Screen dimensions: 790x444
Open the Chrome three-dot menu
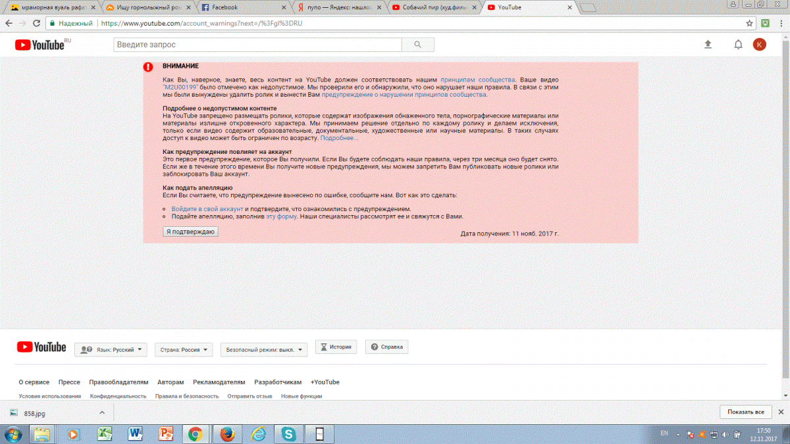click(x=781, y=22)
